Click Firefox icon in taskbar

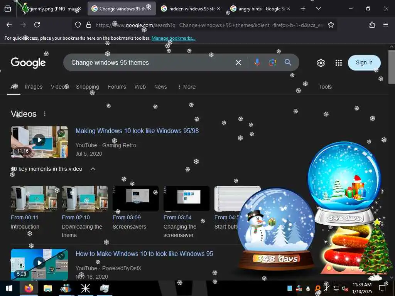[x=29, y=288]
